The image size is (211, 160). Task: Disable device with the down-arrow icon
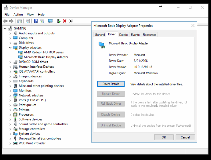click(x=71, y=21)
